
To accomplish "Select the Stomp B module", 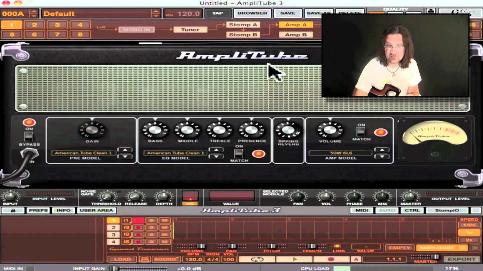I will tap(243, 35).
